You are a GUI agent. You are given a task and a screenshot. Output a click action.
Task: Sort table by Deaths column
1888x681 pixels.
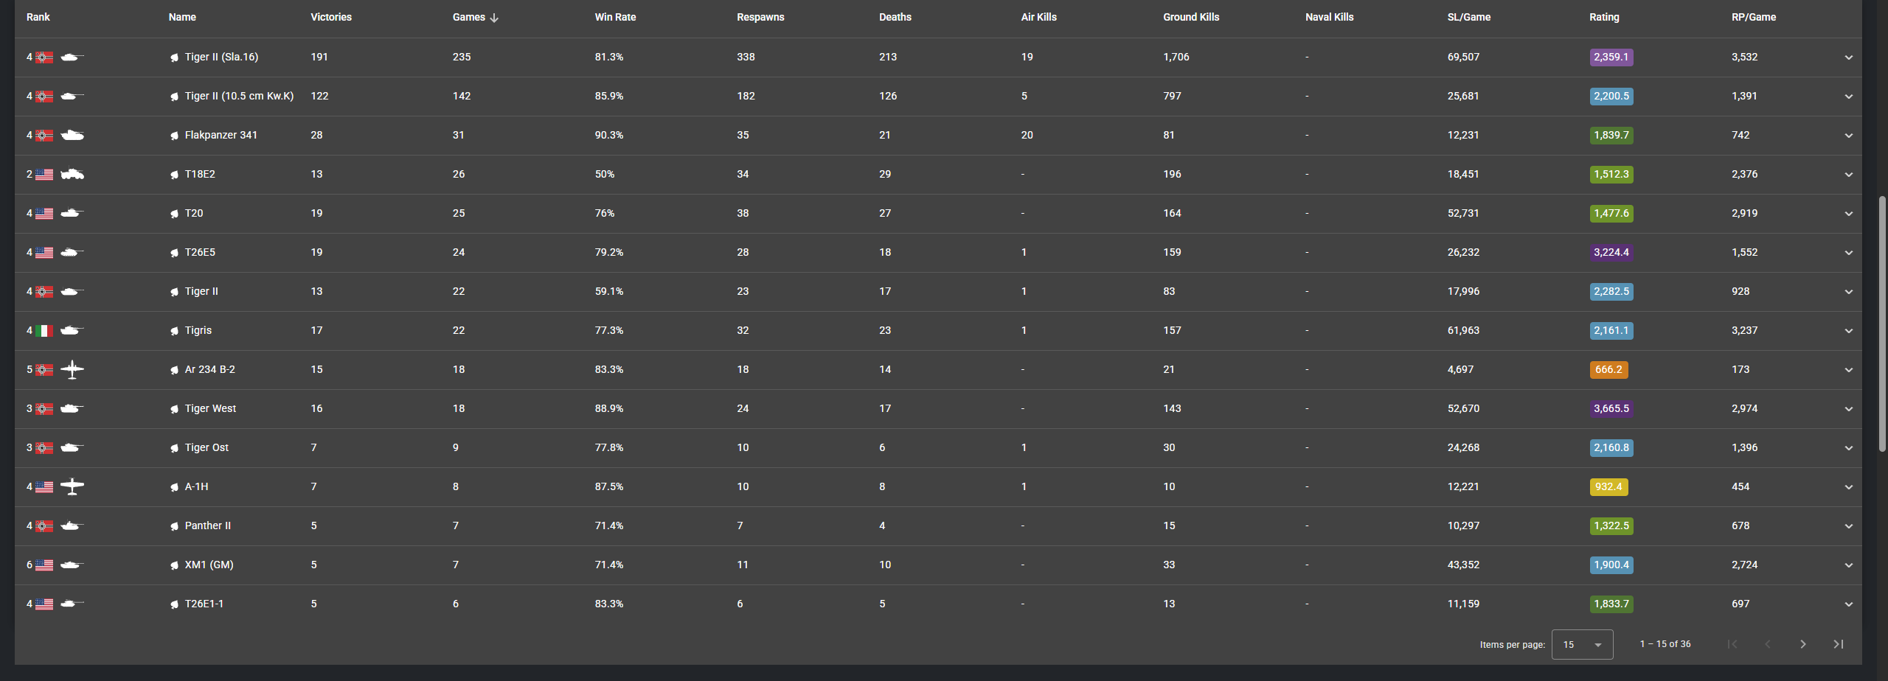click(x=895, y=17)
